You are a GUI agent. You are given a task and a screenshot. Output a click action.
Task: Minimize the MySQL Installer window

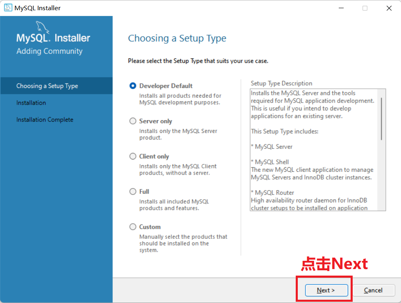tap(341, 8)
